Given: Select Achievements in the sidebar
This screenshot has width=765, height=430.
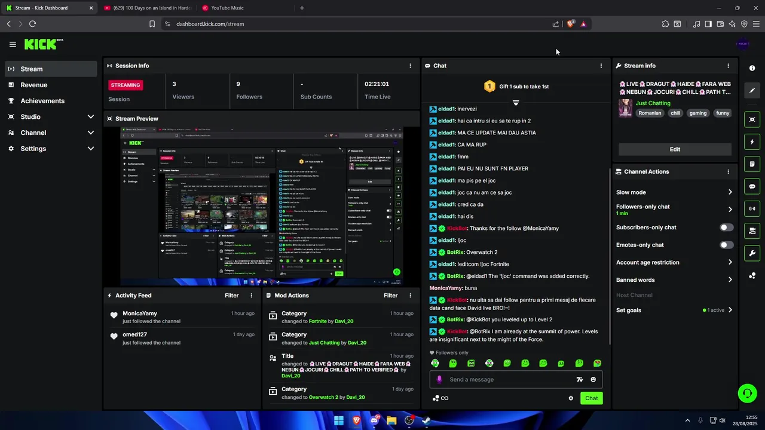Looking at the screenshot, I should click(51, 101).
